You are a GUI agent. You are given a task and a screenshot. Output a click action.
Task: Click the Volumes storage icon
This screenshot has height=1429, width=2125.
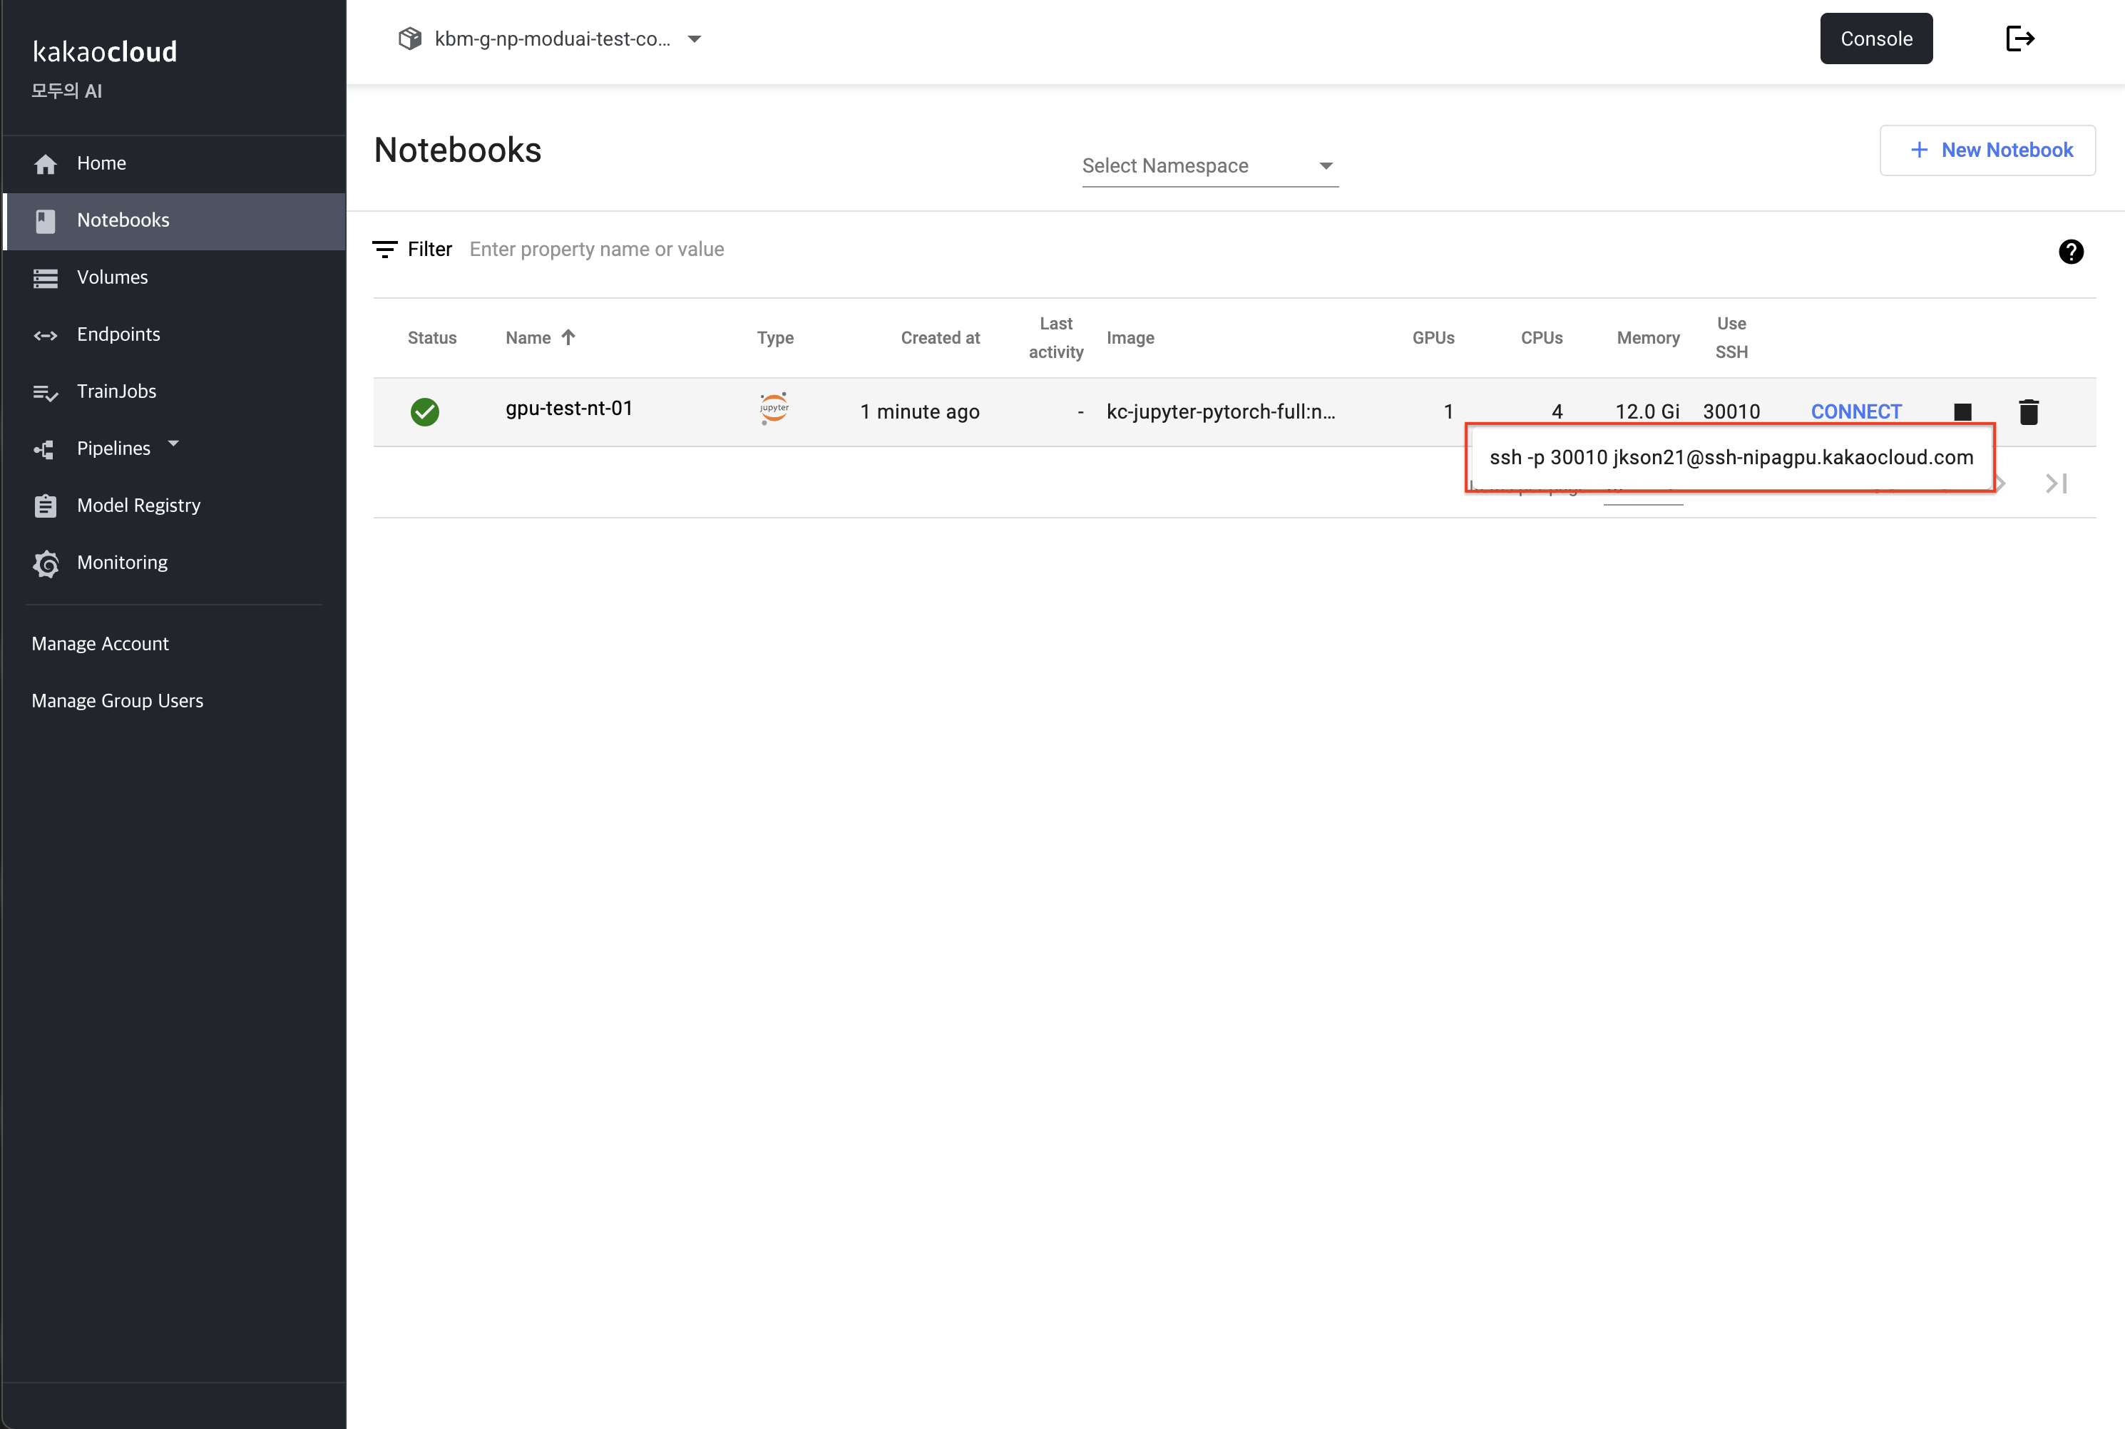pyautogui.click(x=46, y=278)
